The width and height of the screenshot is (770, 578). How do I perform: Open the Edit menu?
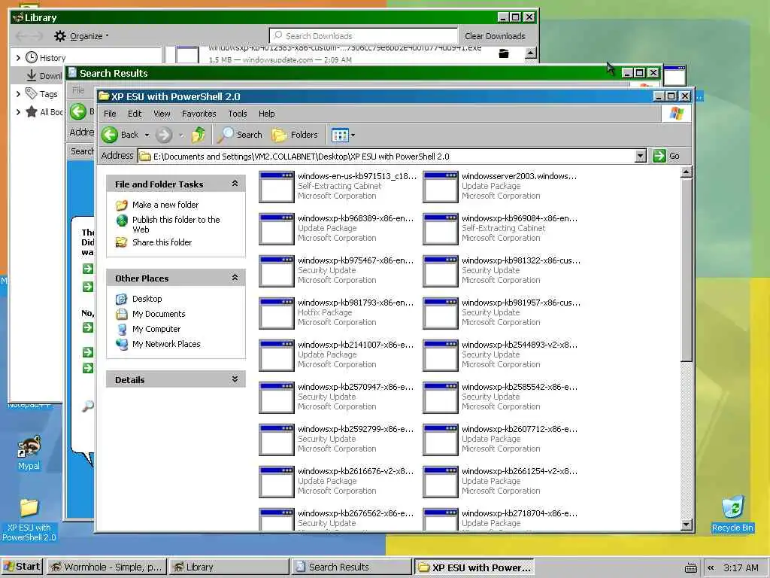[135, 114]
